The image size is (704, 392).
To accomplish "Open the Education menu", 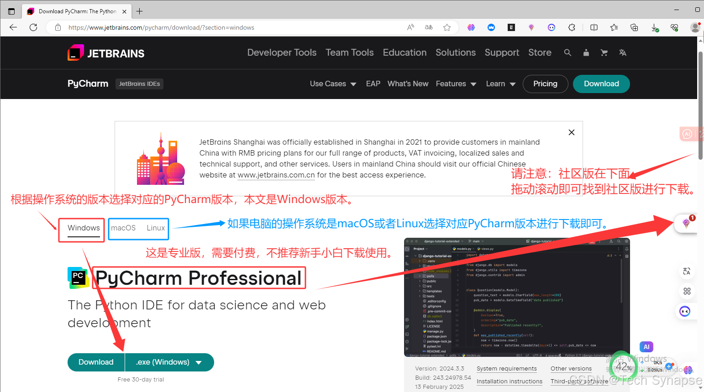I will coord(405,52).
